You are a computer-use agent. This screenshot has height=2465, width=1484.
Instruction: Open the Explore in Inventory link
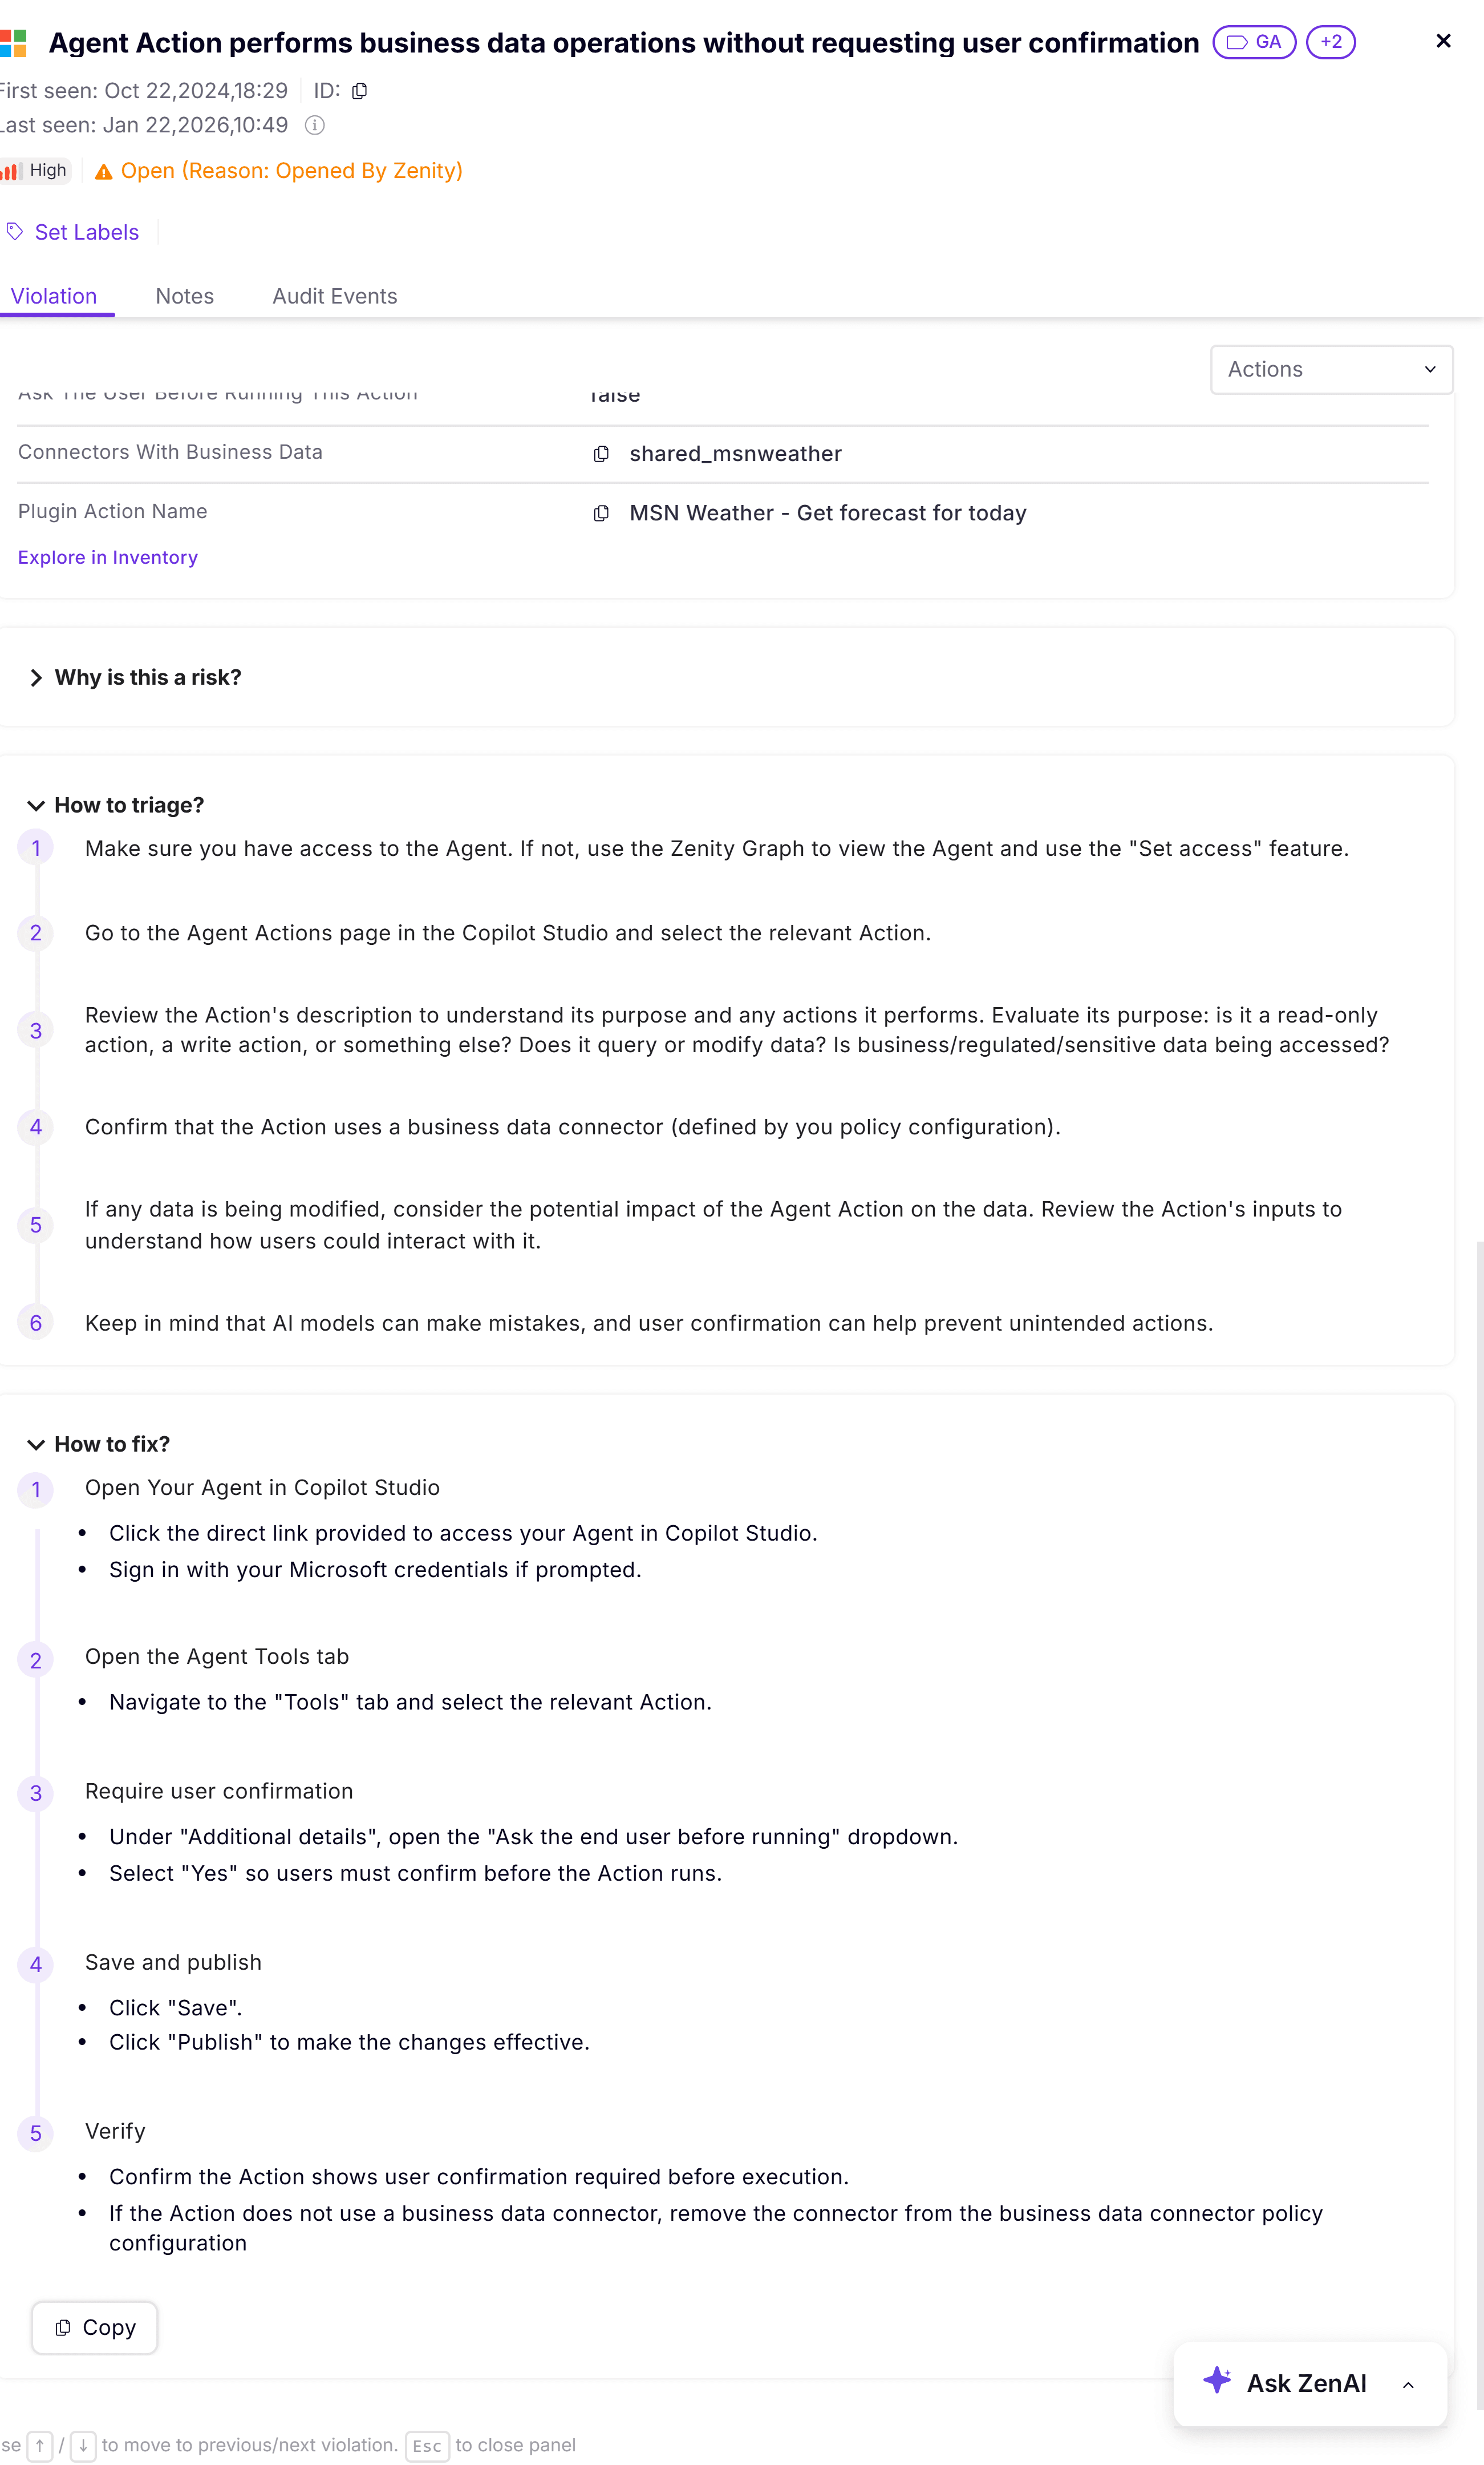click(108, 557)
